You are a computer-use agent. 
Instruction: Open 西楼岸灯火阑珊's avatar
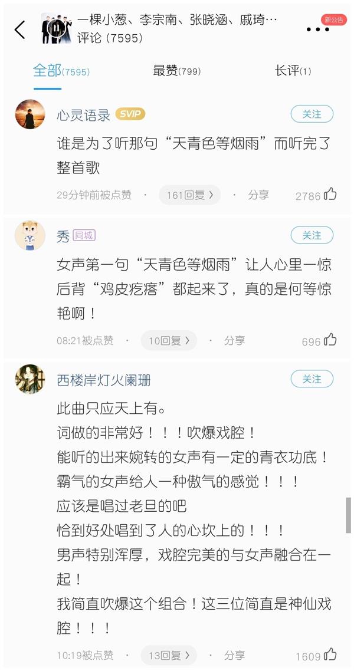(x=30, y=379)
